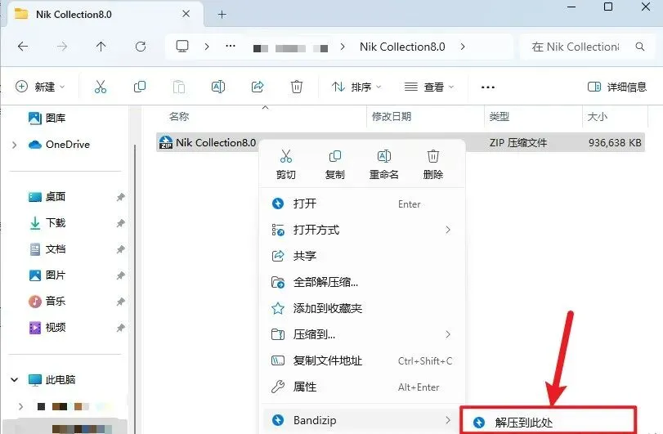Click the search magnifier icon
The image size is (663, 434).
click(x=640, y=47)
